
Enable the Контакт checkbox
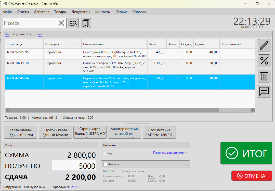[105, 164]
